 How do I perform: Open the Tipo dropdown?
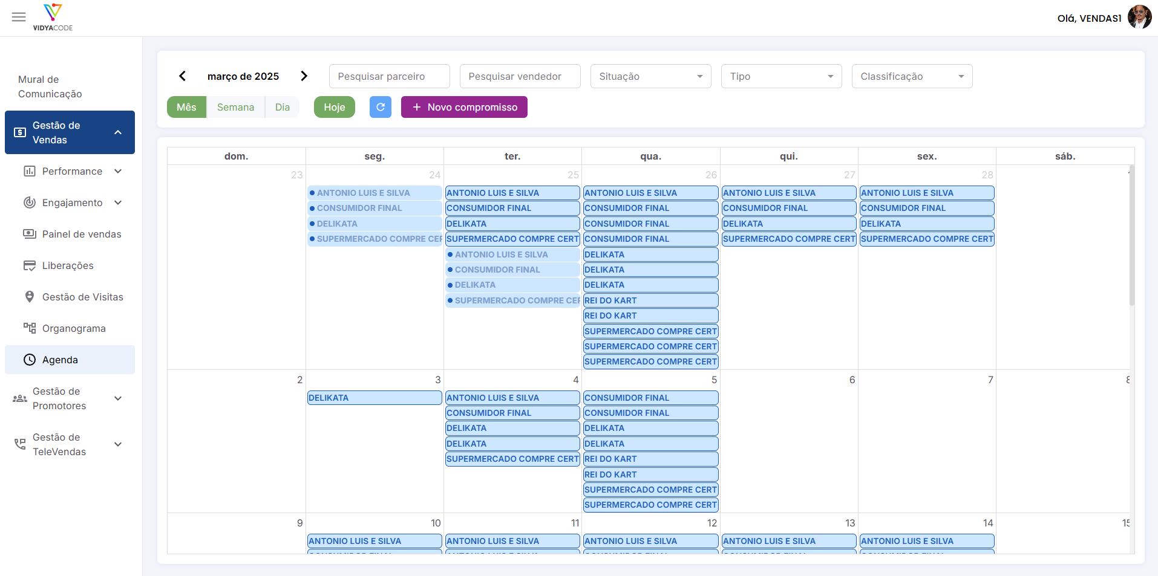[782, 76]
